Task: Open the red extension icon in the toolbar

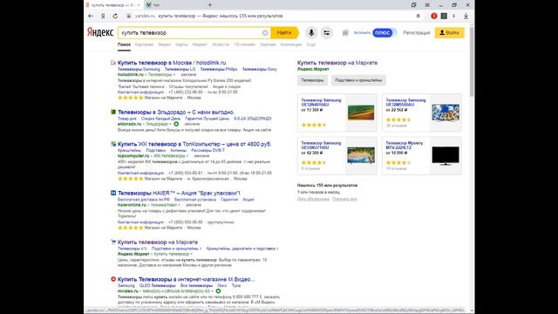Action: [434, 16]
